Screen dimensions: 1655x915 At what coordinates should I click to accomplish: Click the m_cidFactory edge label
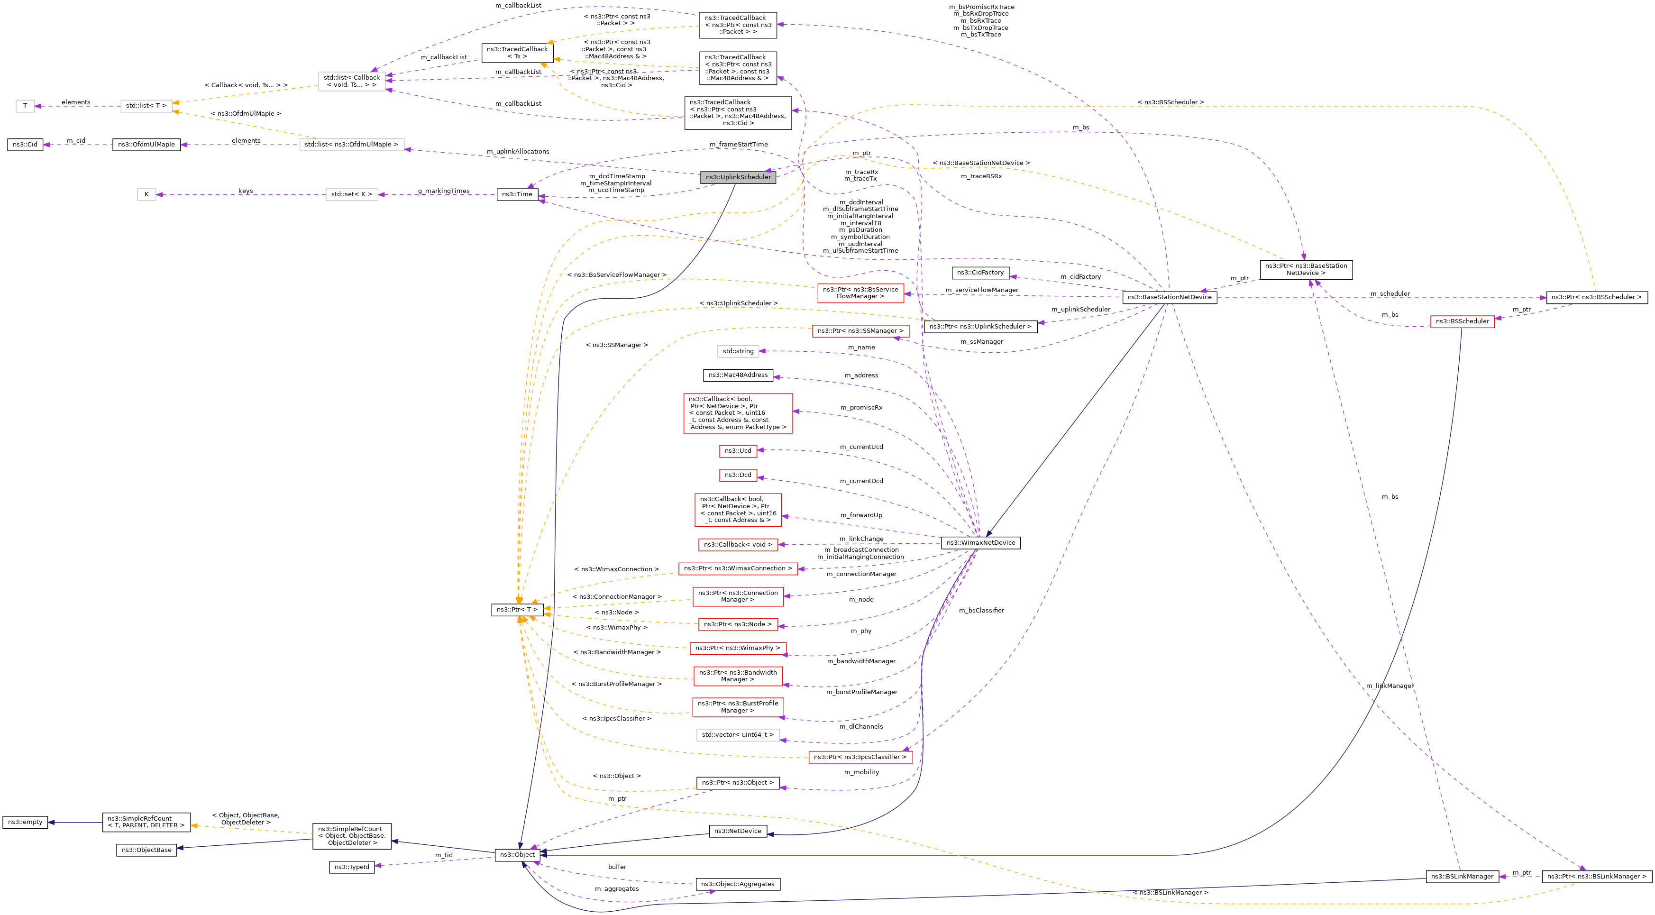(x=1080, y=278)
